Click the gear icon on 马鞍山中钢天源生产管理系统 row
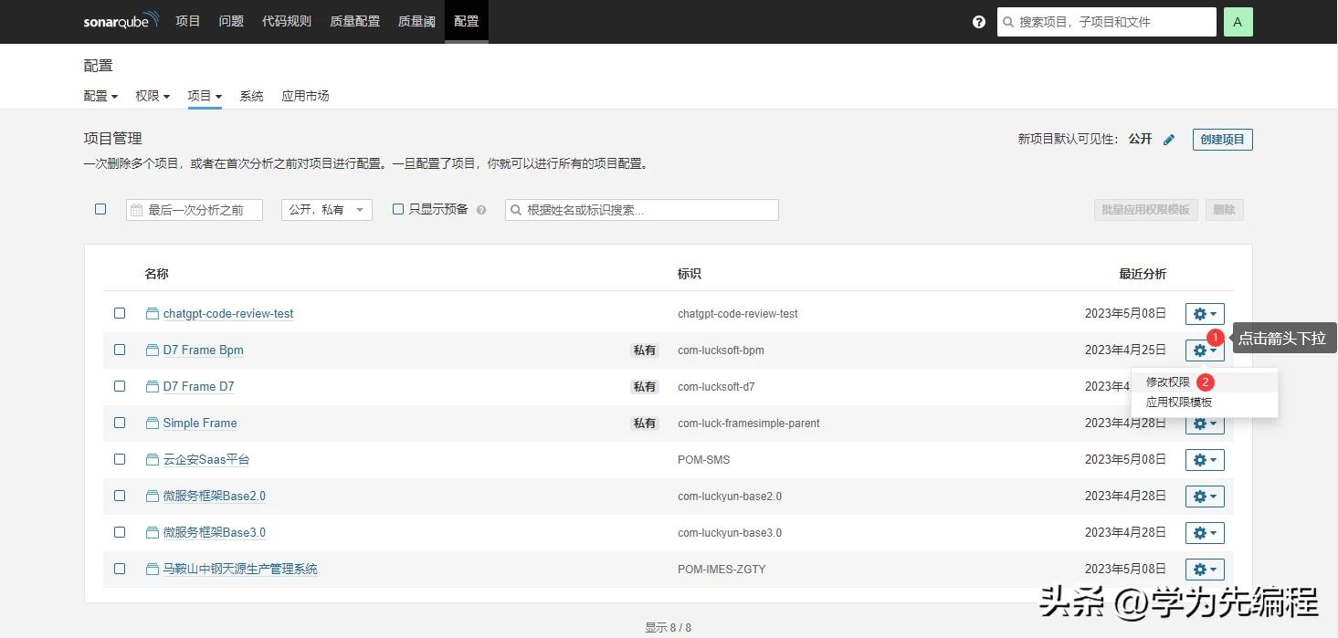The image size is (1338, 638). coord(1204,569)
